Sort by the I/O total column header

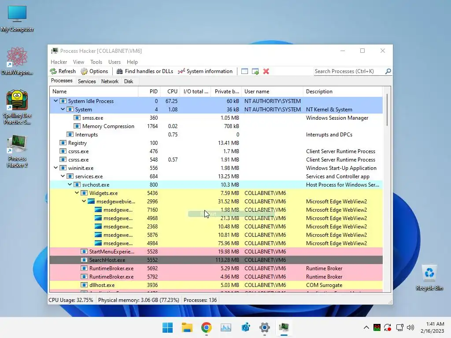coord(196,92)
